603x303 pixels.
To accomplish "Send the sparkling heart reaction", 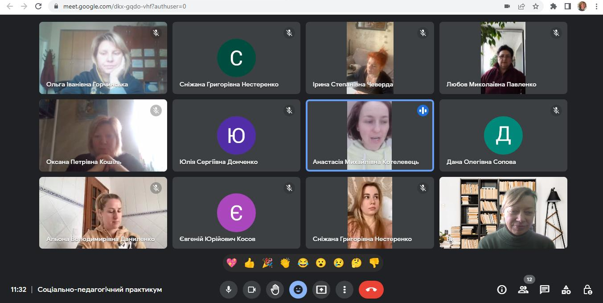I will click(x=232, y=263).
